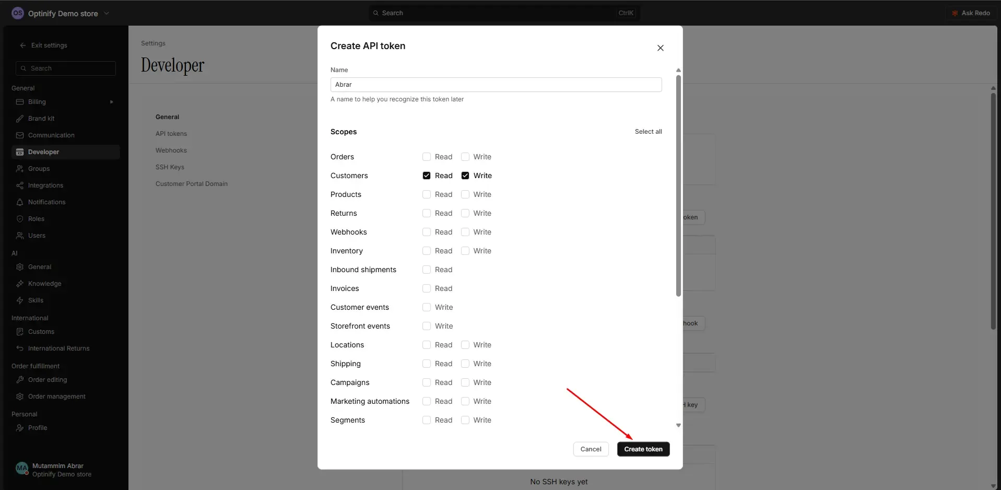Close the Create API token dialog
This screenshot has height=490, width=1001.
(x=661, y=48)
